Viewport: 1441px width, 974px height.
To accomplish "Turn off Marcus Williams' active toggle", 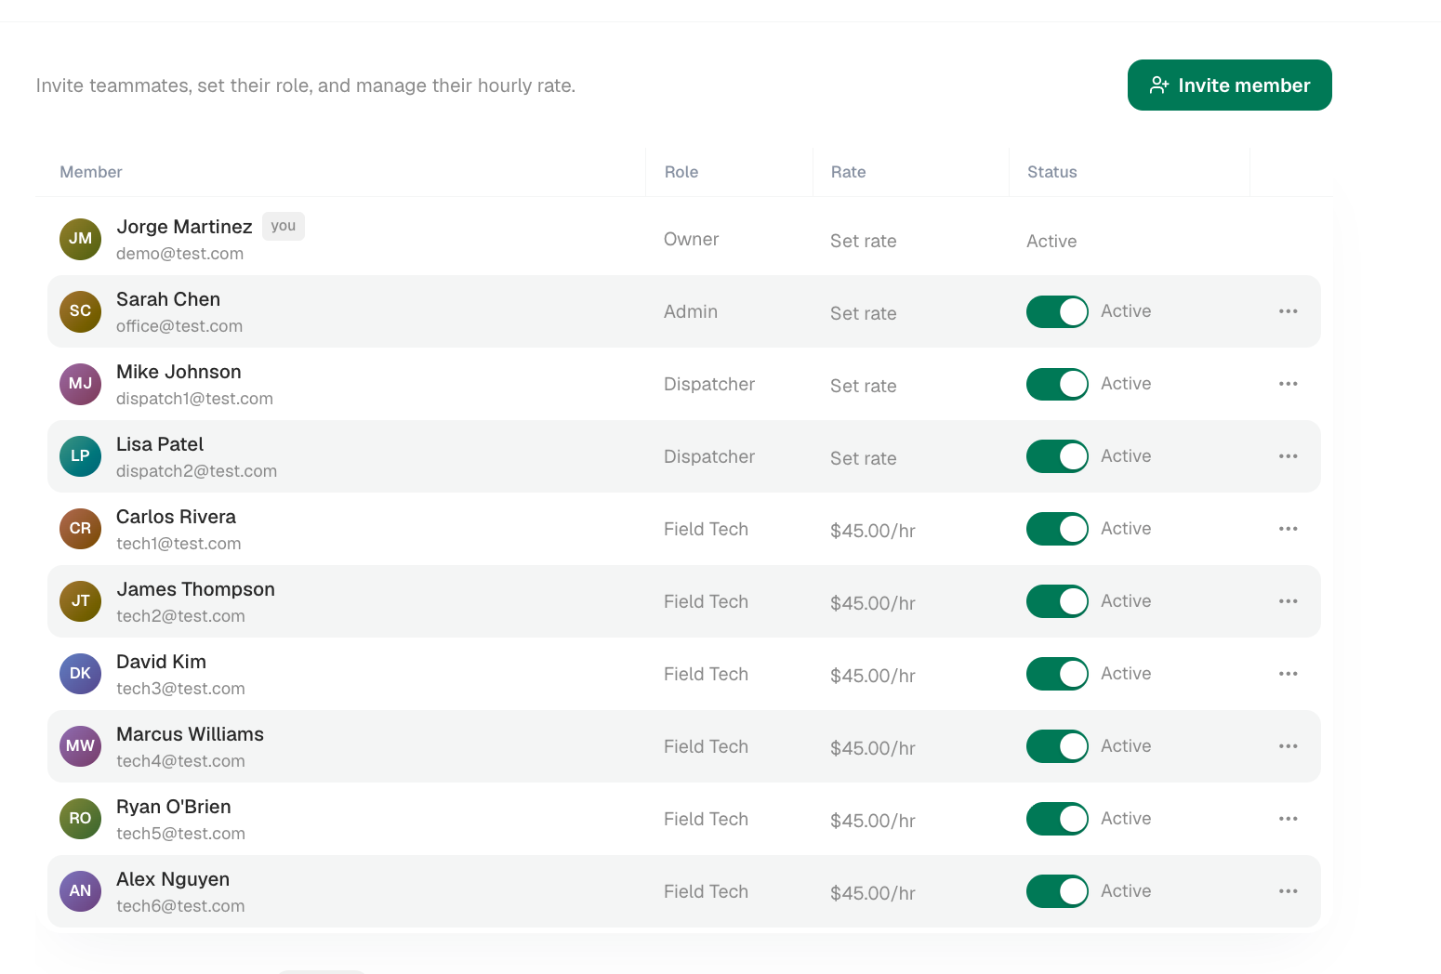I will (1057, 746).
